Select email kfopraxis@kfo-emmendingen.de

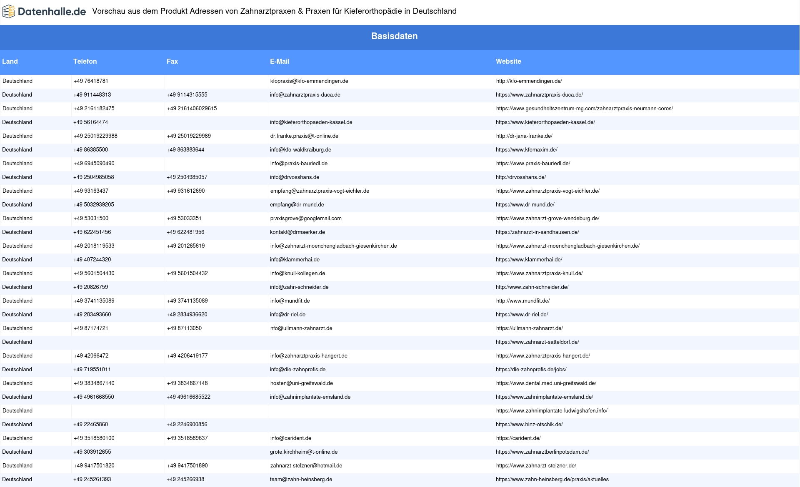309,81
